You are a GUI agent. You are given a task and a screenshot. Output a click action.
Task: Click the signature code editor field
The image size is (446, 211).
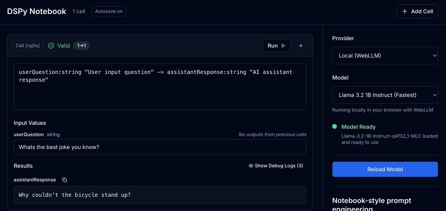[160, 86]
